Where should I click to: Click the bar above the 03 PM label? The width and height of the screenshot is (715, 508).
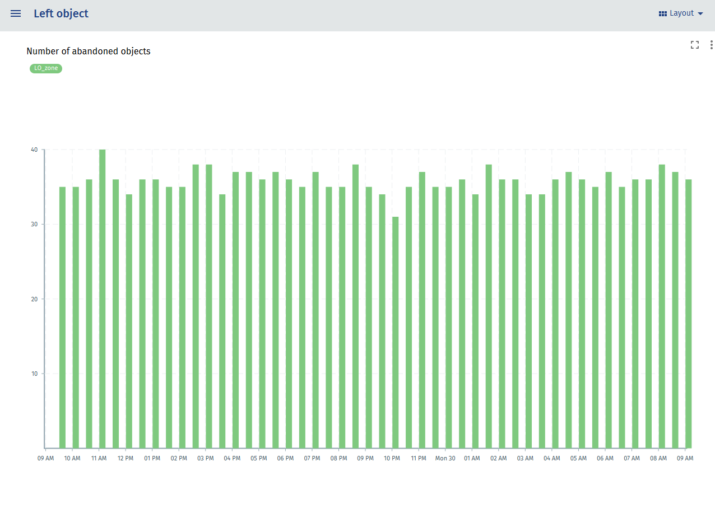209,306
